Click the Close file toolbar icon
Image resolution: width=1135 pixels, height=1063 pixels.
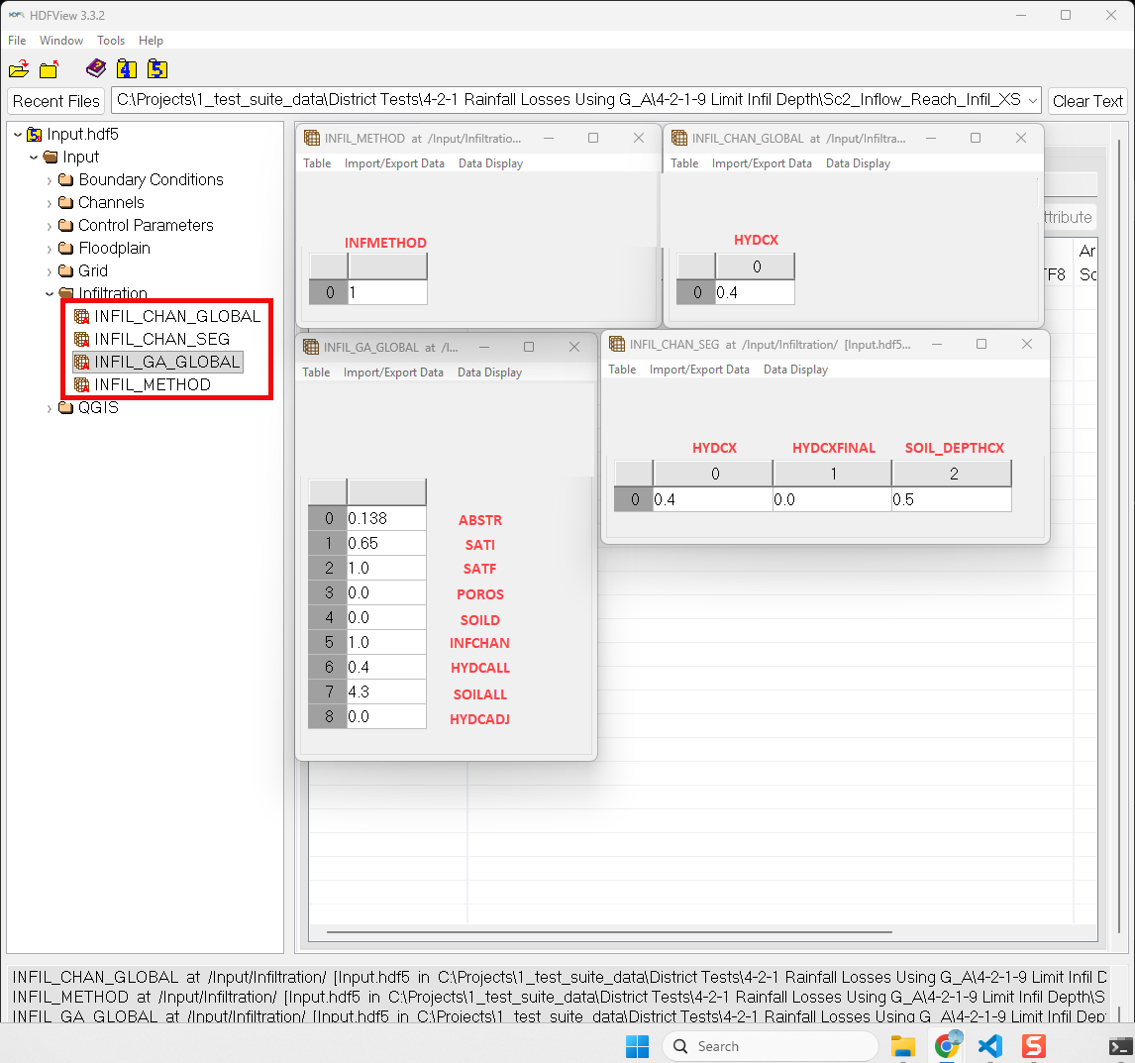49,69
